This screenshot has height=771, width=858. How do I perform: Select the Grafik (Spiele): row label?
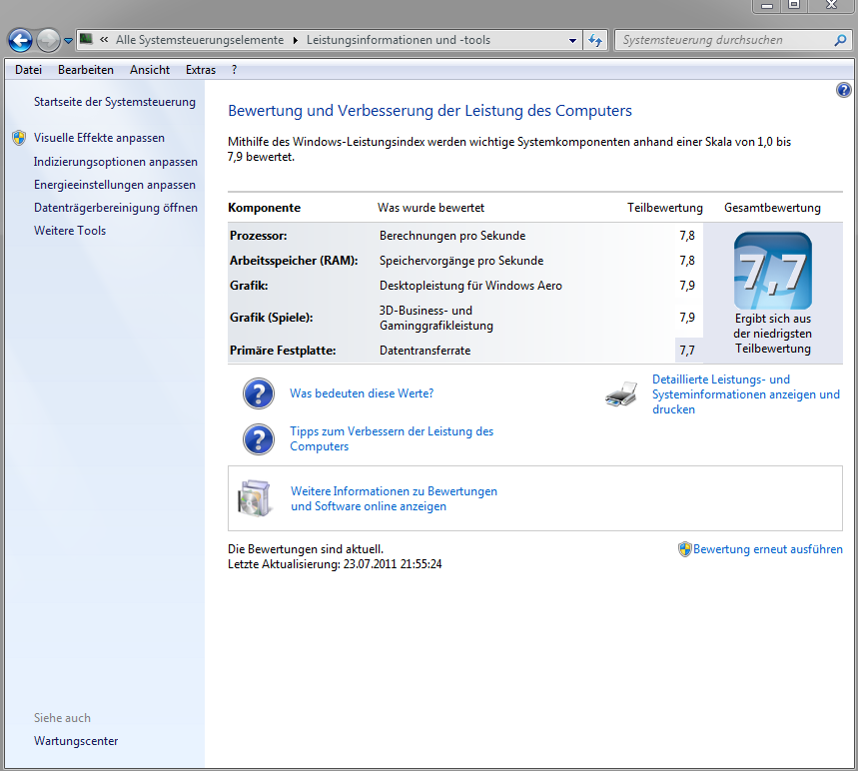272,318
